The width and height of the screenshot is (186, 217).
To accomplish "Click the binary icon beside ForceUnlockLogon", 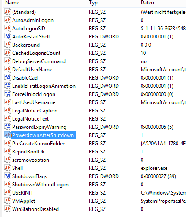I will coord(8,94).
